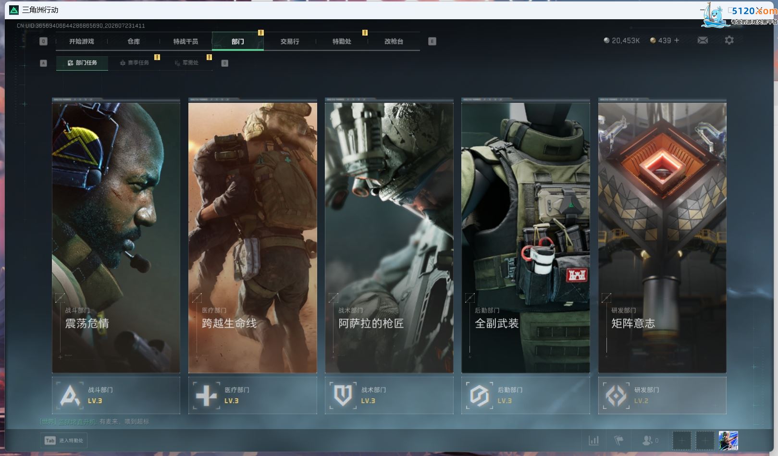Open the mail inbox envelope icon
This screenshot has height=456, width=778.
[703, 40]
